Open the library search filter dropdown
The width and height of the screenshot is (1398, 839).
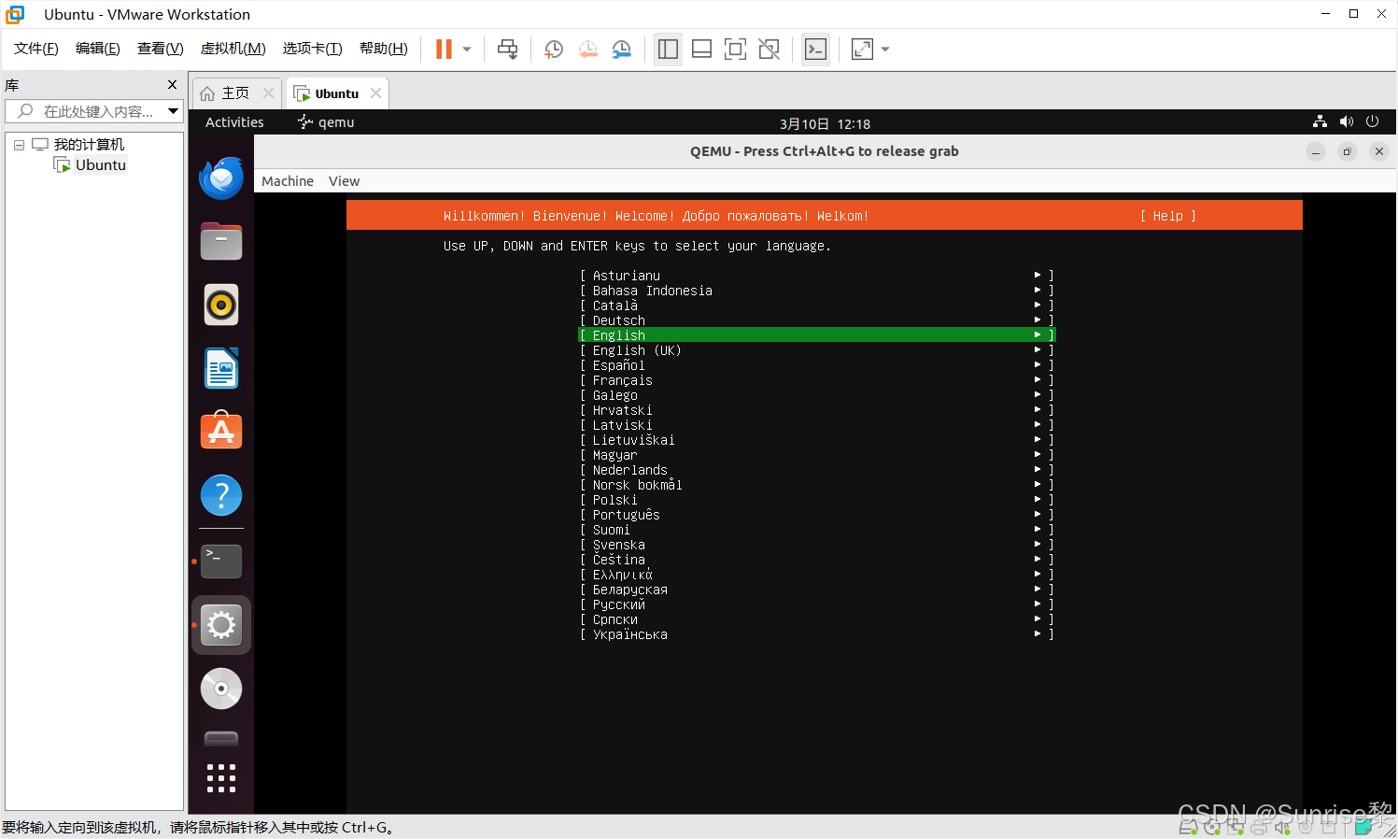tap(174, 111)
